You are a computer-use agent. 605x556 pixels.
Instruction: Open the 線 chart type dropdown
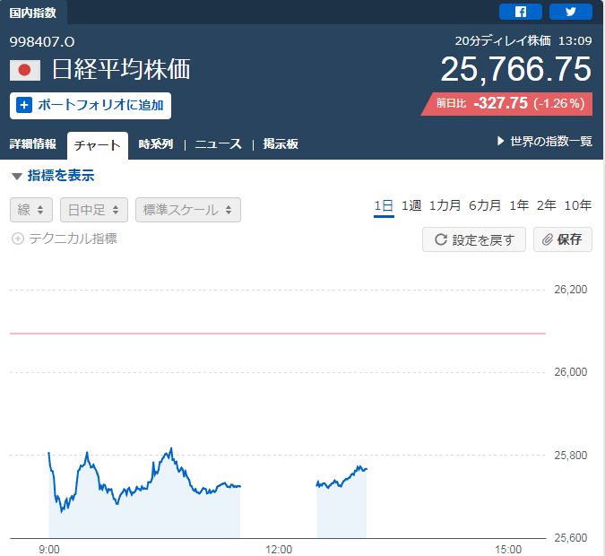(31, 210)
